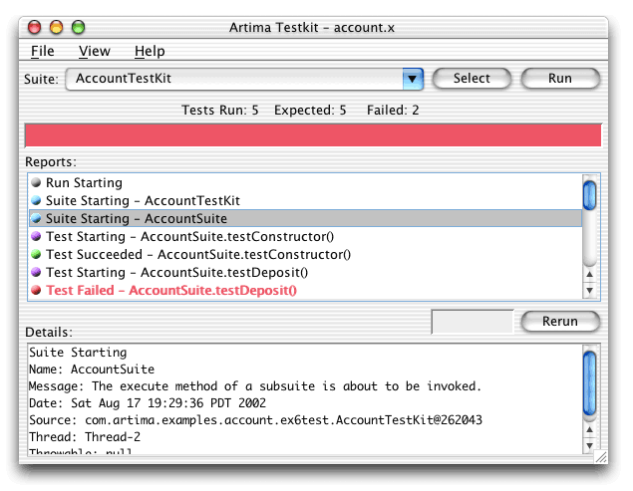Click gray ball icon beside Run Starting
This screenshot has height=491, width=633.
[x=36, y=182]
